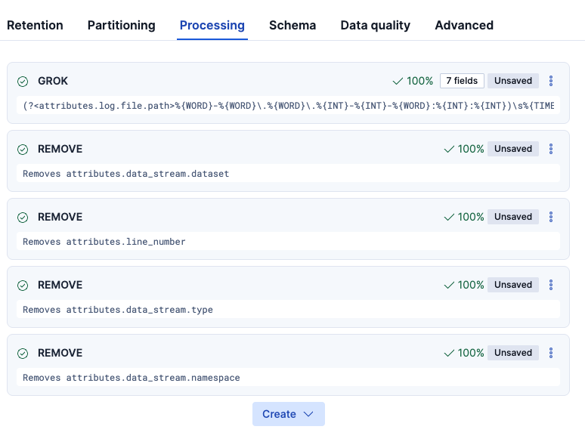Open actions menu for data_stream.type REMOVE

551,285
